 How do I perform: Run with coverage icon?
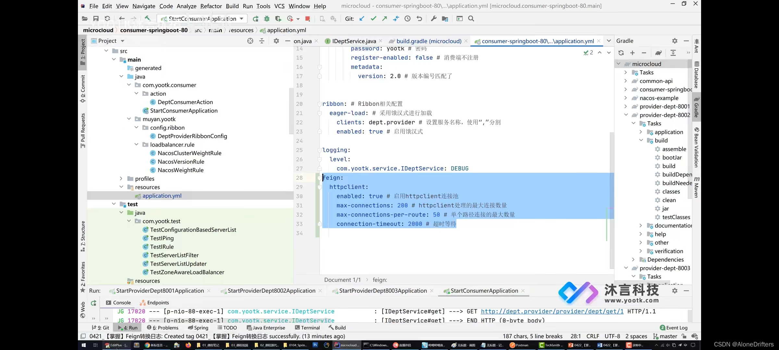click(278, 19)
